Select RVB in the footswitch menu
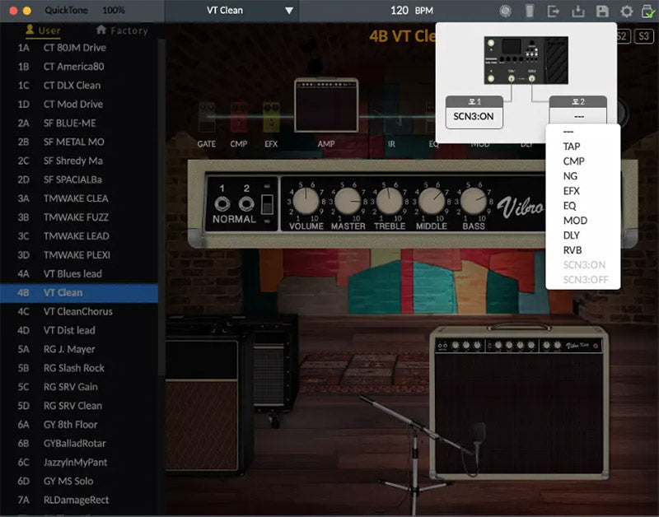659x517 pixels. coord(573,249)
